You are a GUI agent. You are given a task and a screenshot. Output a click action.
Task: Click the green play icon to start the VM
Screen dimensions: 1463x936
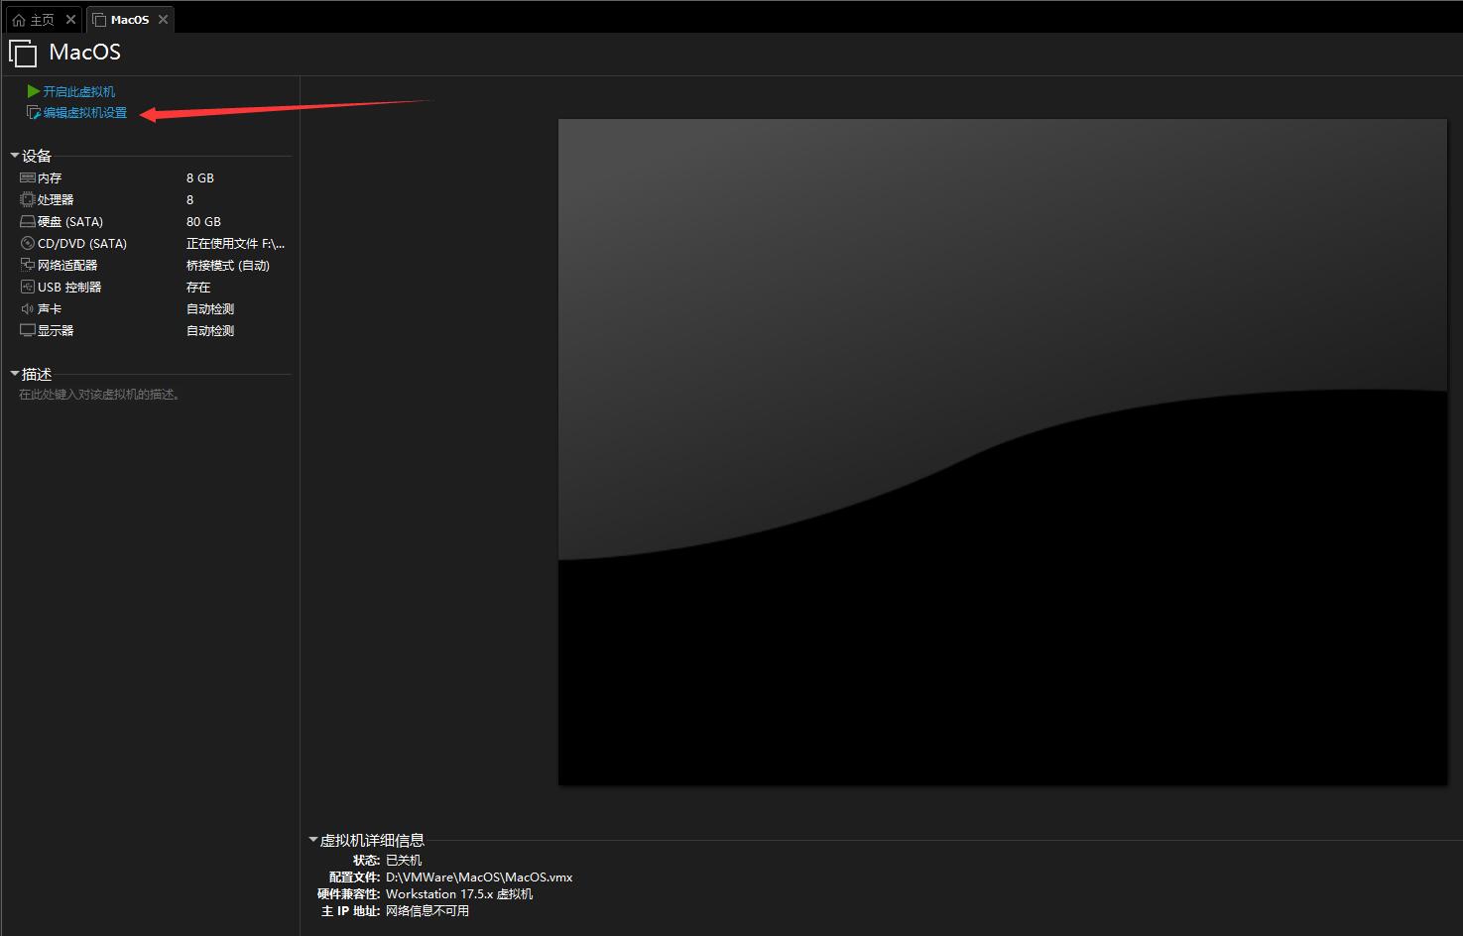[x=34, y=91]
